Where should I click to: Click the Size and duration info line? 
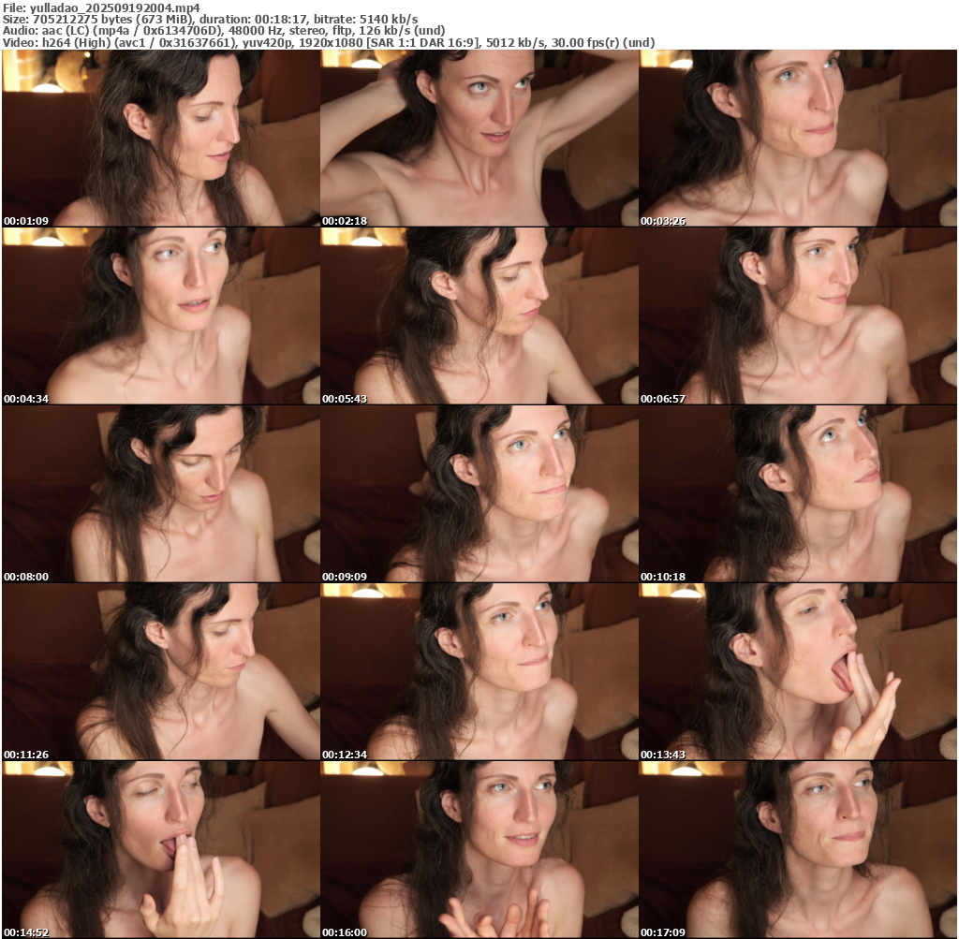(211, 19)
